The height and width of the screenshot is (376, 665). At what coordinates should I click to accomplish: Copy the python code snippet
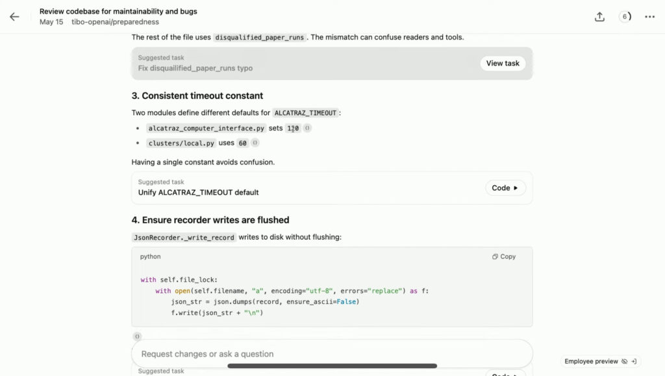[x=504, y=257]
